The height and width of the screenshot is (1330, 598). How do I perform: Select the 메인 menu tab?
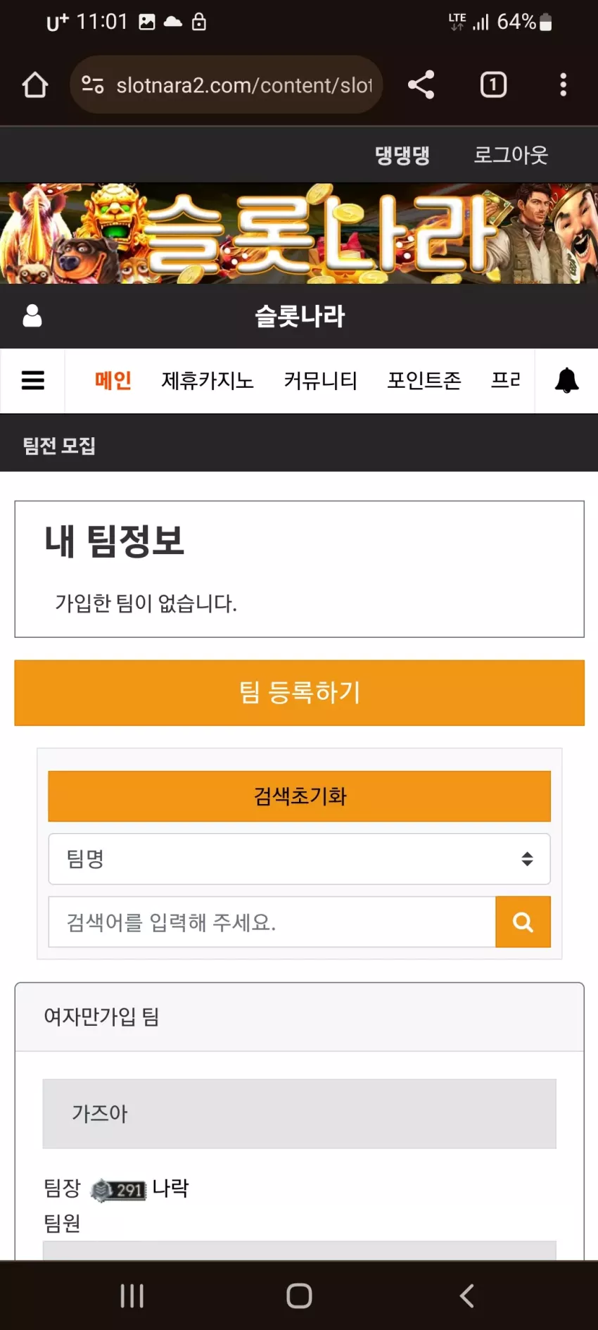coord(113,380)
